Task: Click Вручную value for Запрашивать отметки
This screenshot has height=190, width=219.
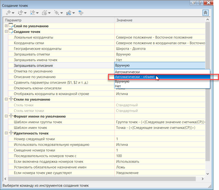Action: [x=123, y=54]
